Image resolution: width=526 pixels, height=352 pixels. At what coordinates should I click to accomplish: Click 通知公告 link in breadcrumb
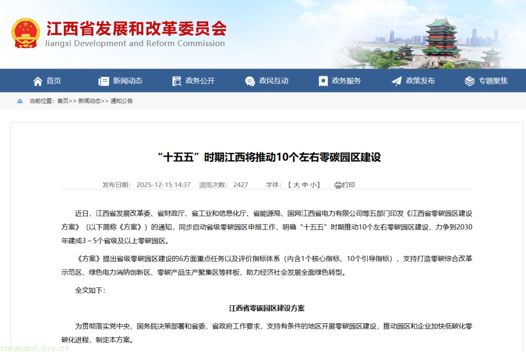pyautogui.click(x=122, y=101)
